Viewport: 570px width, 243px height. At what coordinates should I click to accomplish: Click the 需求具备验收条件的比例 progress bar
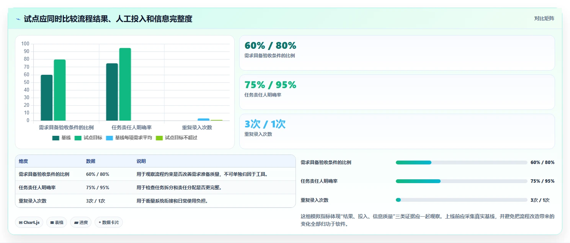(461, 163)
